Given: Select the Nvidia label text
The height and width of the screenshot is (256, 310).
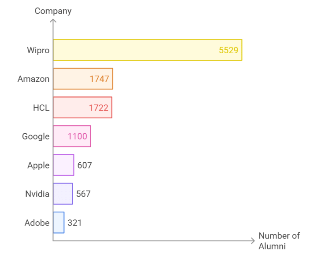Looking at the screenshot, I should [37, 194].
